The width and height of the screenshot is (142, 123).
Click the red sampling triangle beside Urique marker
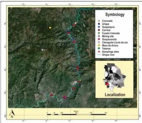(68, 33)
